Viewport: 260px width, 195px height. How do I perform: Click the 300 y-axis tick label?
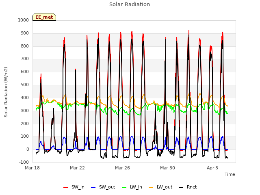[25, 110]
